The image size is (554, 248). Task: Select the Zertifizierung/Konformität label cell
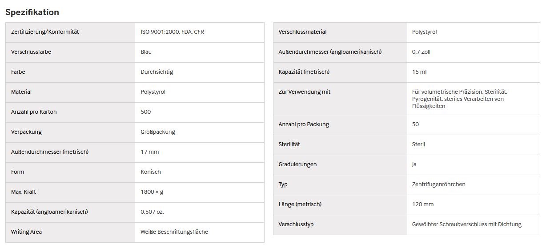click(x=71, y=32)
